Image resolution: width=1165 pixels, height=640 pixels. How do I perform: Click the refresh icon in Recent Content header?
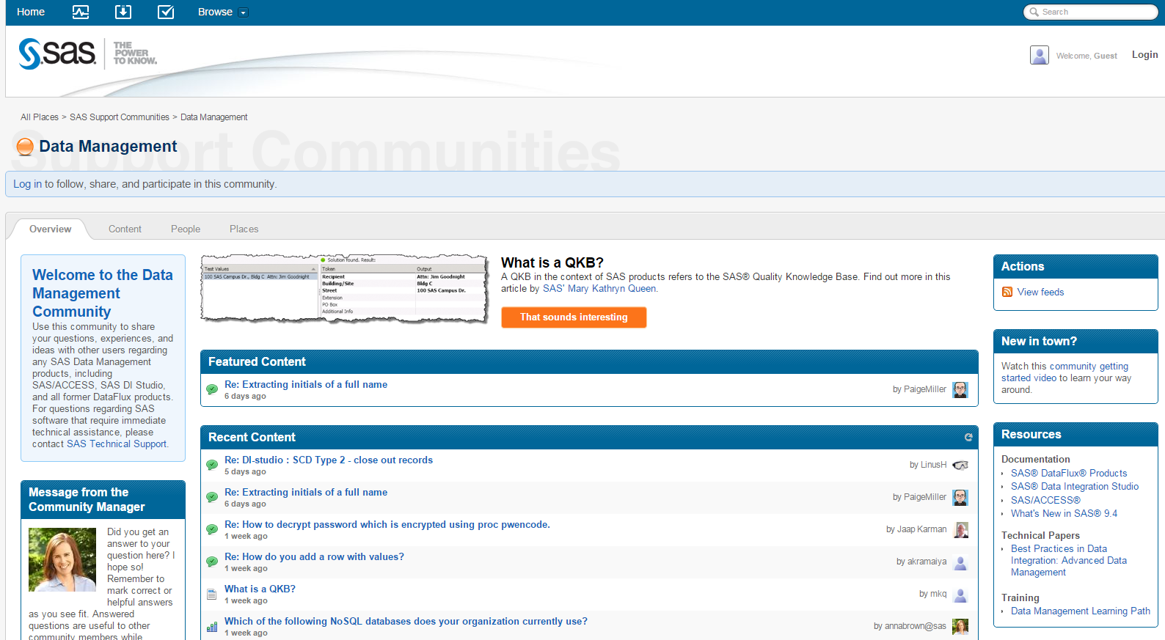(968, 437)
